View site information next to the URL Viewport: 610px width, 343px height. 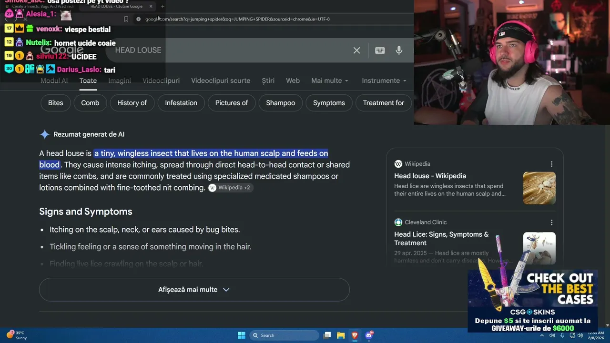(x=138, y=19)
